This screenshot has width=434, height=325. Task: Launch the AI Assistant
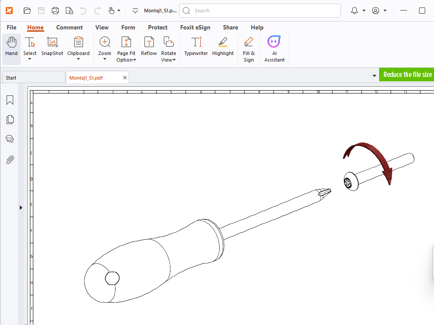click(x=274, y=49)
